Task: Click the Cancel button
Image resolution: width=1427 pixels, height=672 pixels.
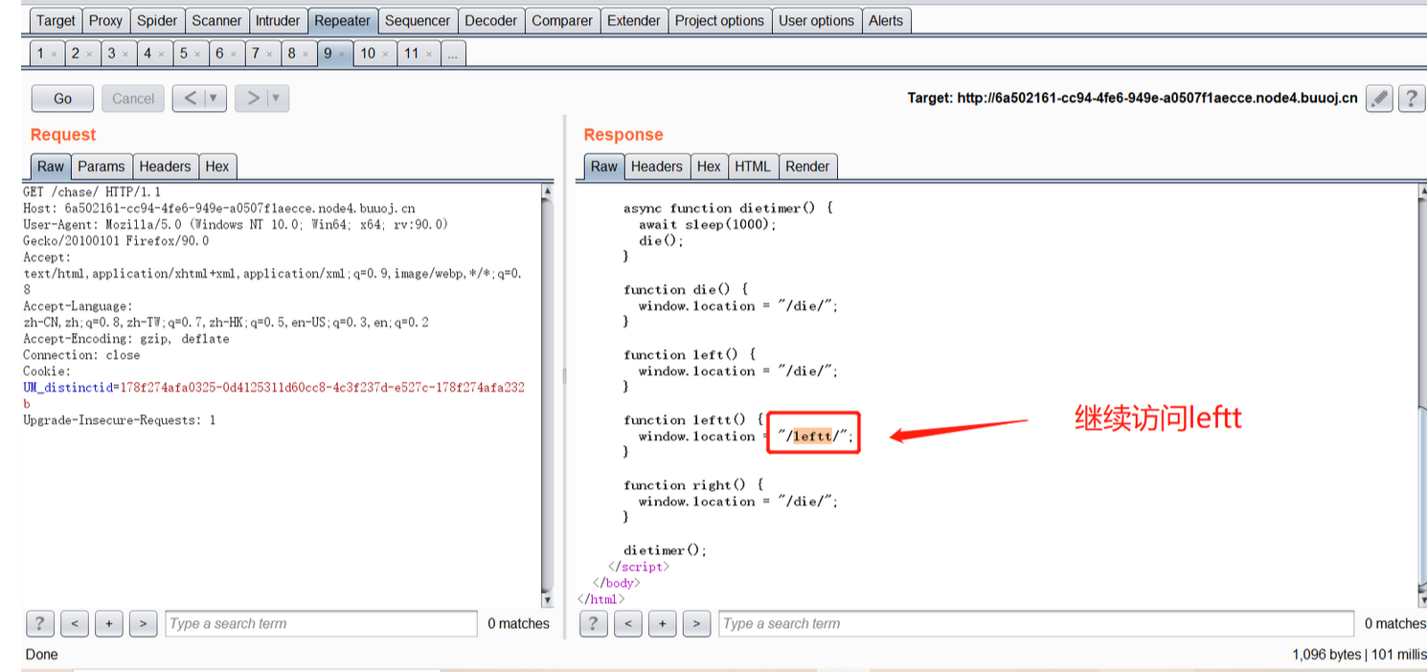Action: [133, 98]
